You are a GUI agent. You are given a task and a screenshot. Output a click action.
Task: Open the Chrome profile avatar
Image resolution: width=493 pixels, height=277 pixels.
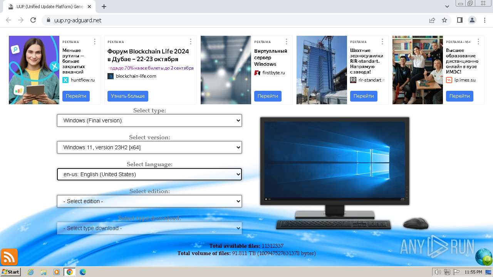point(472,20)
